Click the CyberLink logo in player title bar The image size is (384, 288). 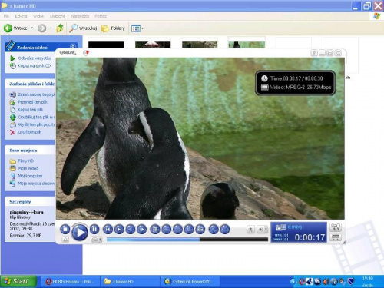coord(68,53)
